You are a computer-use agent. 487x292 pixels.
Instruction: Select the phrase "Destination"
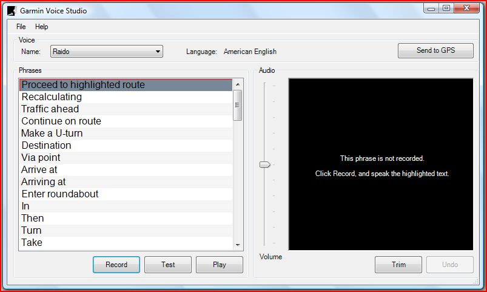126,146
